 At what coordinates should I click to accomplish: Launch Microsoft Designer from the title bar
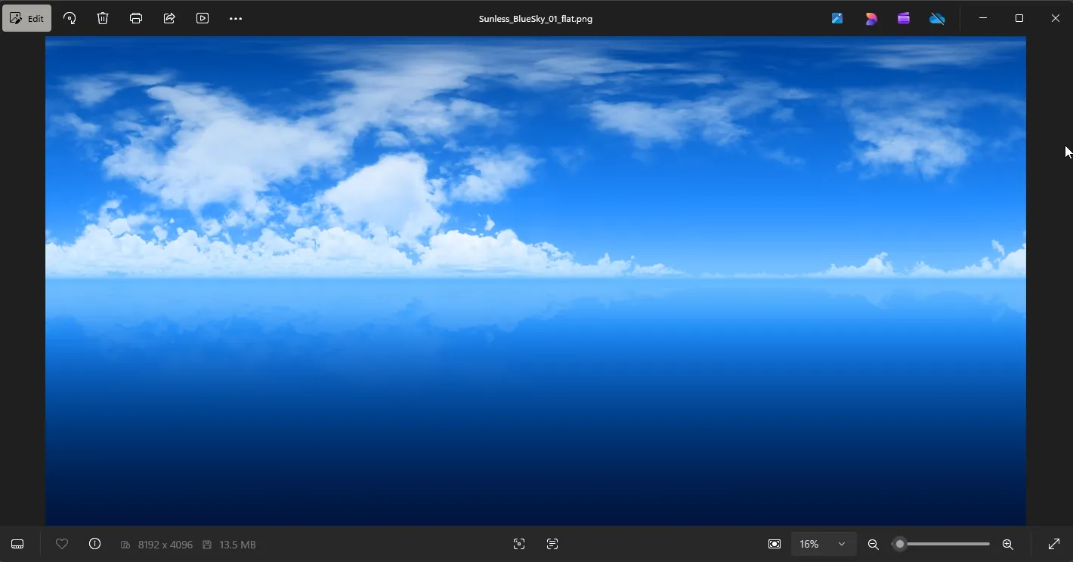(x=870, y=18)
